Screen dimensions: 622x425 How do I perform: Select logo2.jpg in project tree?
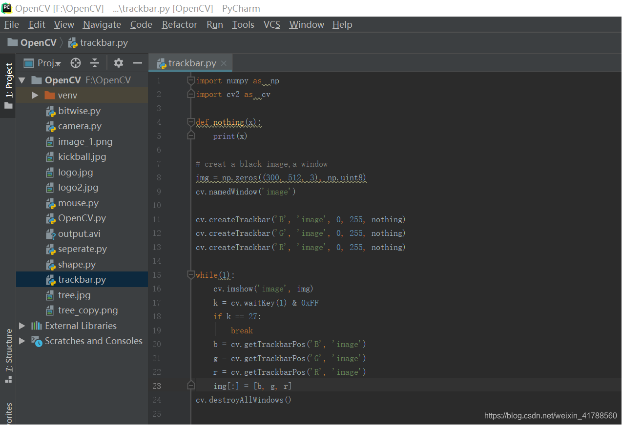[78, 188]
